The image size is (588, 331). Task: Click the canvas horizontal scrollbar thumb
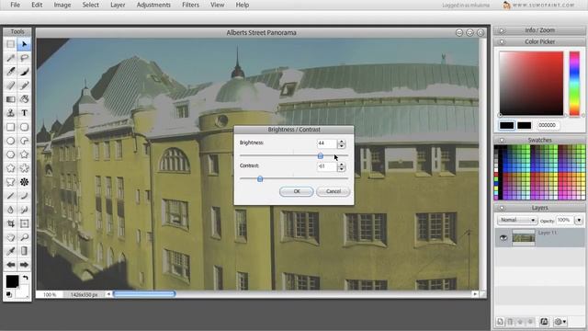[144, 294]
